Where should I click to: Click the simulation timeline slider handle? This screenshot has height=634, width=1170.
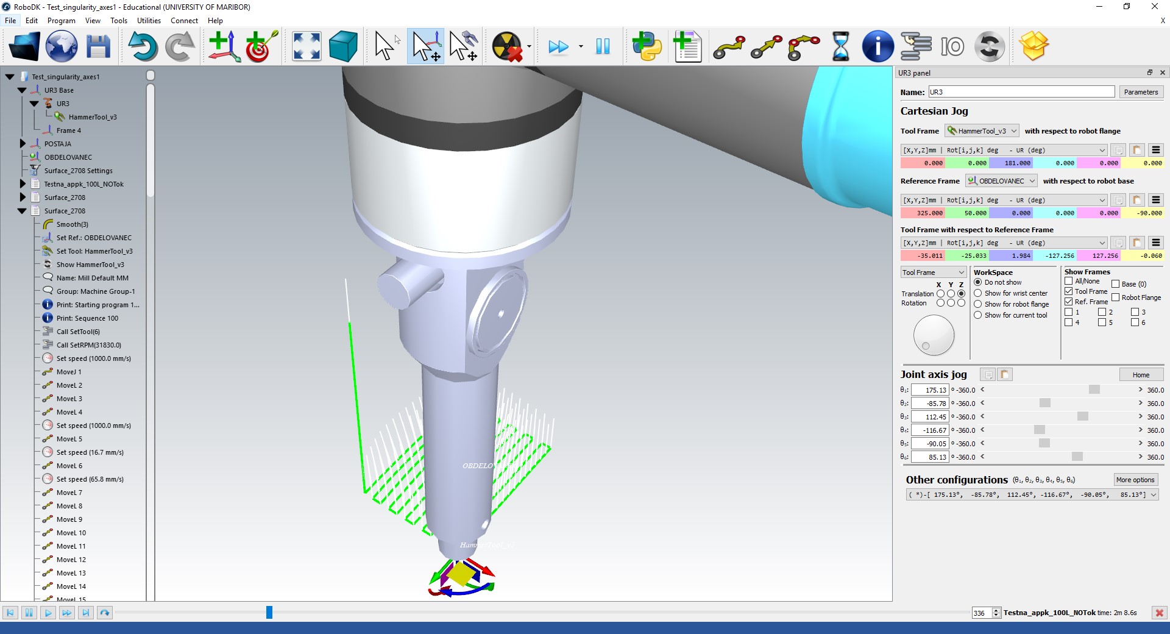pos(269,613)
